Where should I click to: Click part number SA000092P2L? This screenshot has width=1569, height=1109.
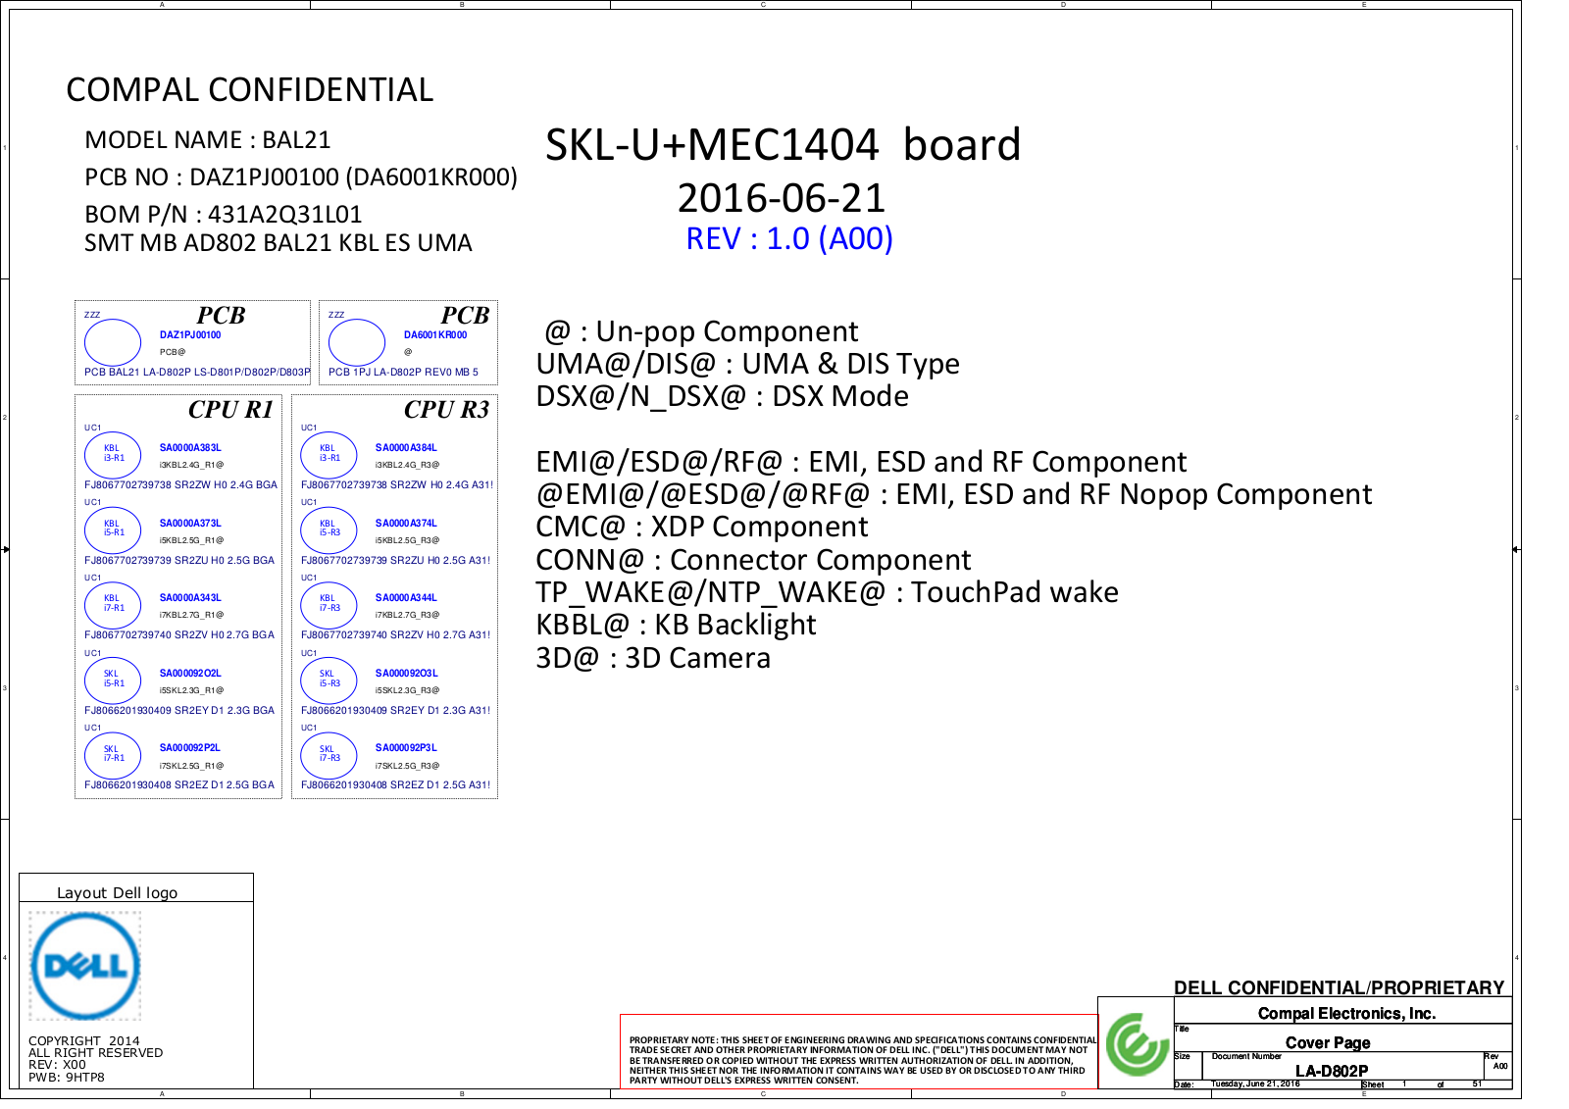(x=190, y=748)
